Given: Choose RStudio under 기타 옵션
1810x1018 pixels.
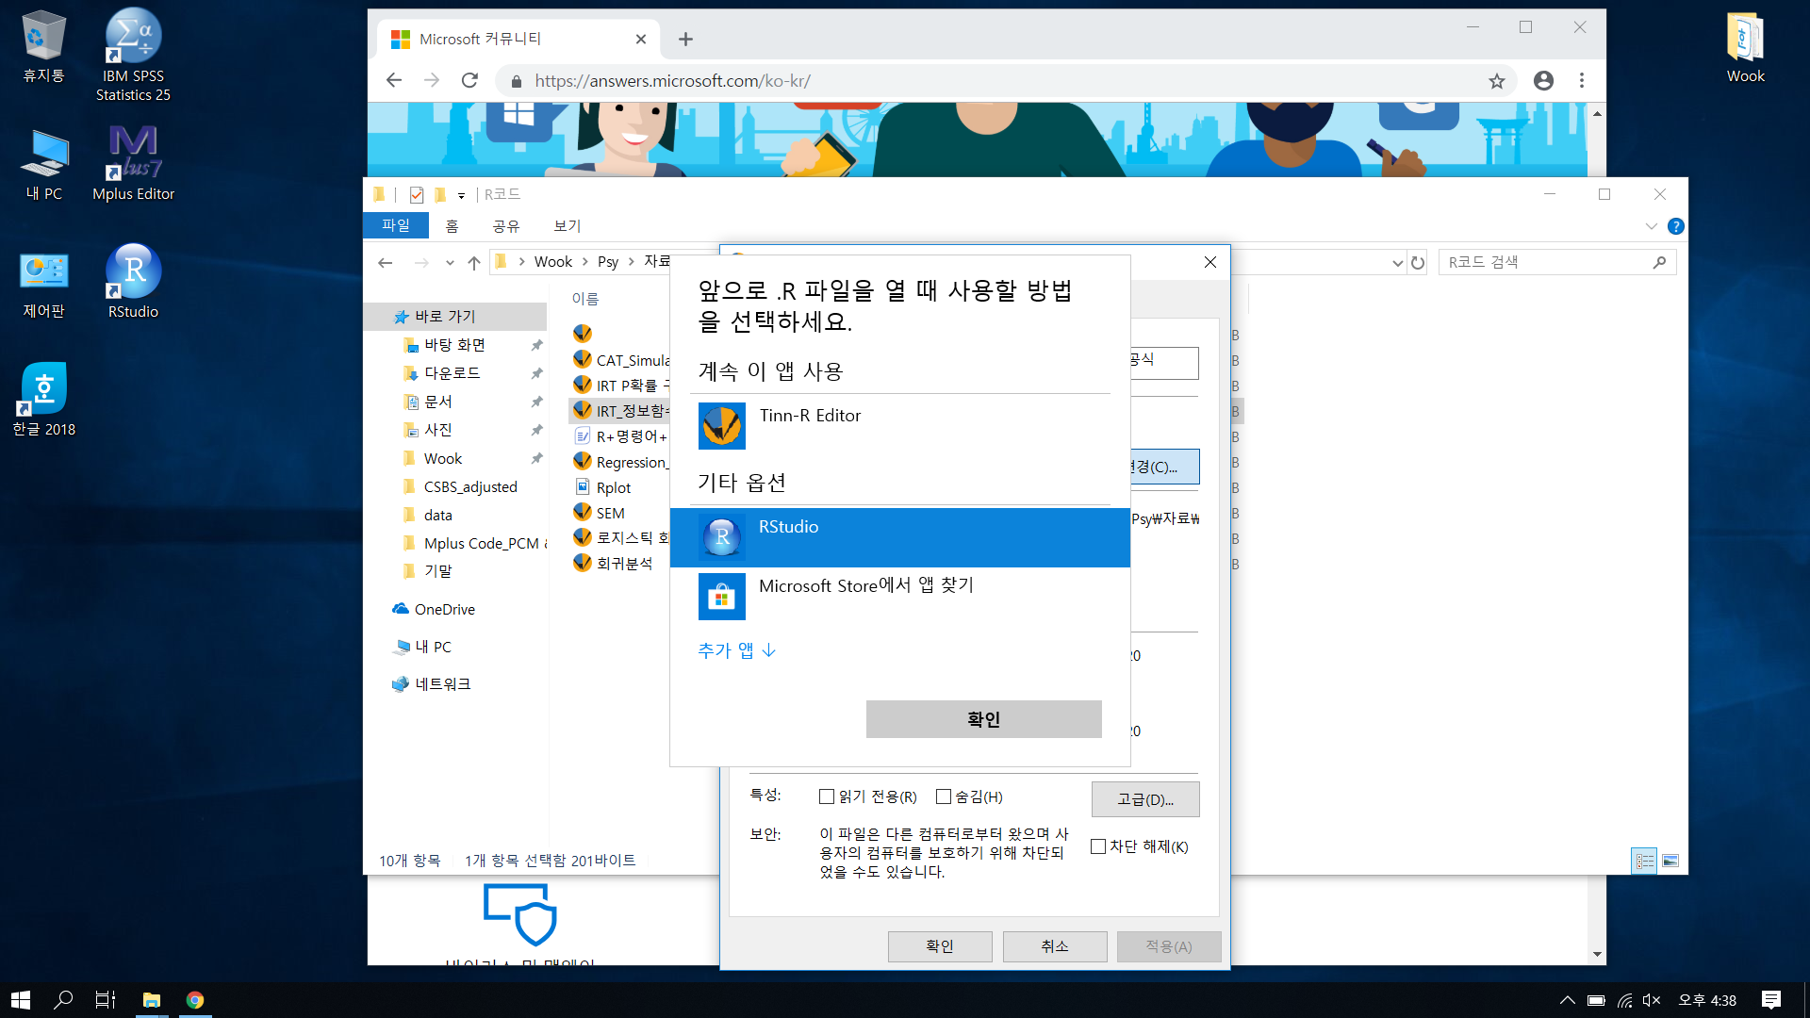Looking at the screenshot, I should pyautogui.click(x=788, y=527).
